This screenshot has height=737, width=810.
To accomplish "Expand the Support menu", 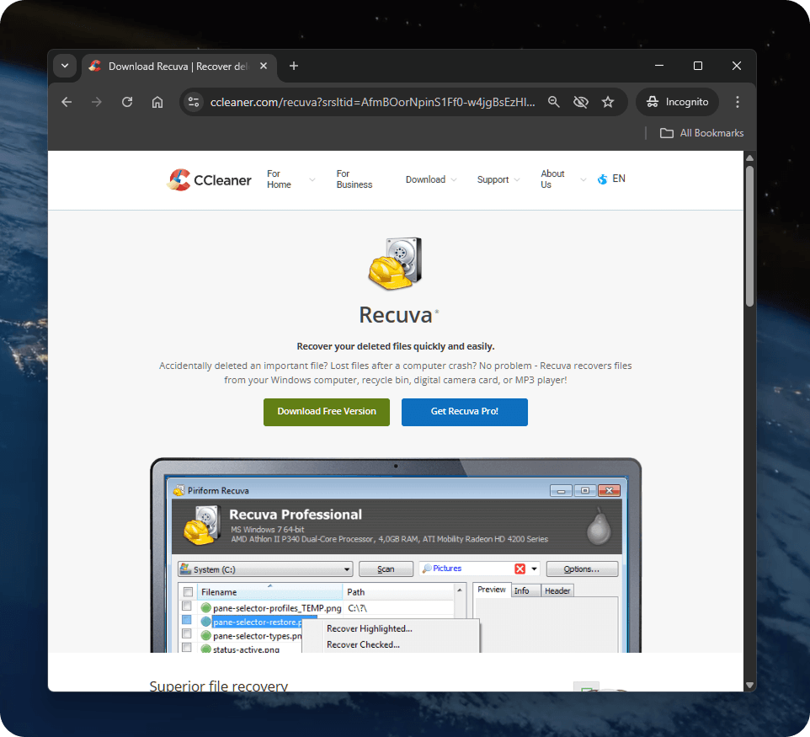I will 498,179.
